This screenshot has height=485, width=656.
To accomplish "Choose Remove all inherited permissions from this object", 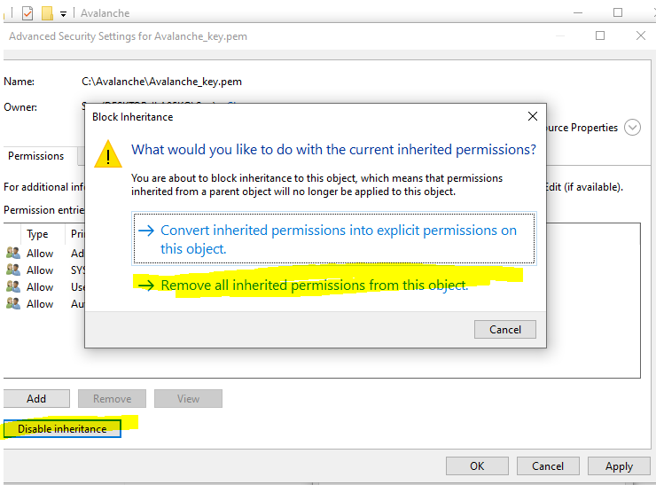I will pyautogui.click(x=315, y=286).
